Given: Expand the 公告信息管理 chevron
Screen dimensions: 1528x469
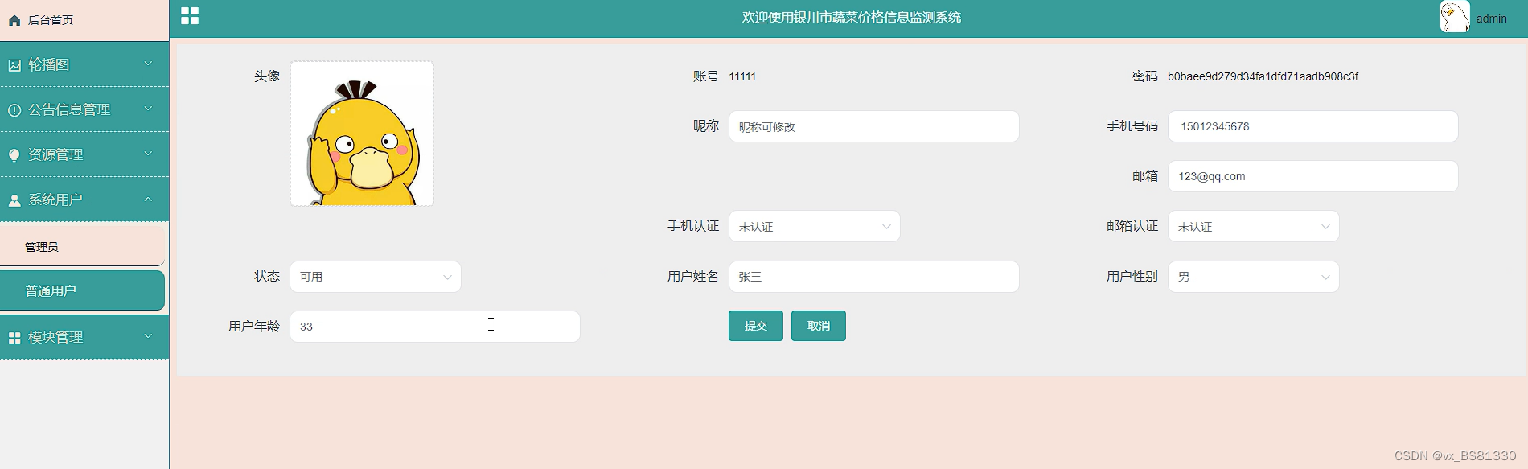Looking at the screenshot, I should click(148, 109).
